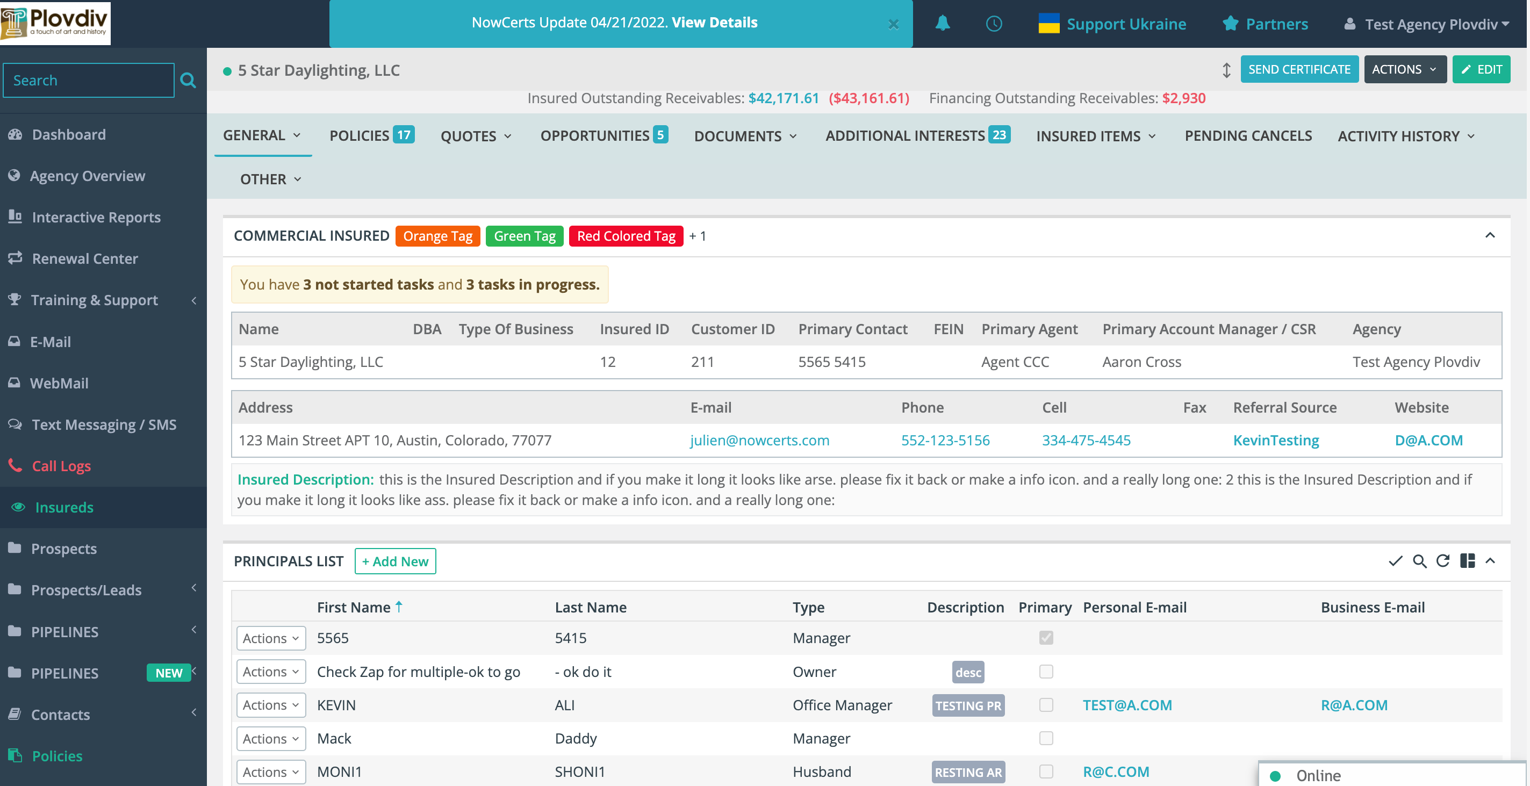This screenshot has height=786, width=1530.
Task: Collapse the Commercial Insured panel
Action: point(1490,236)
